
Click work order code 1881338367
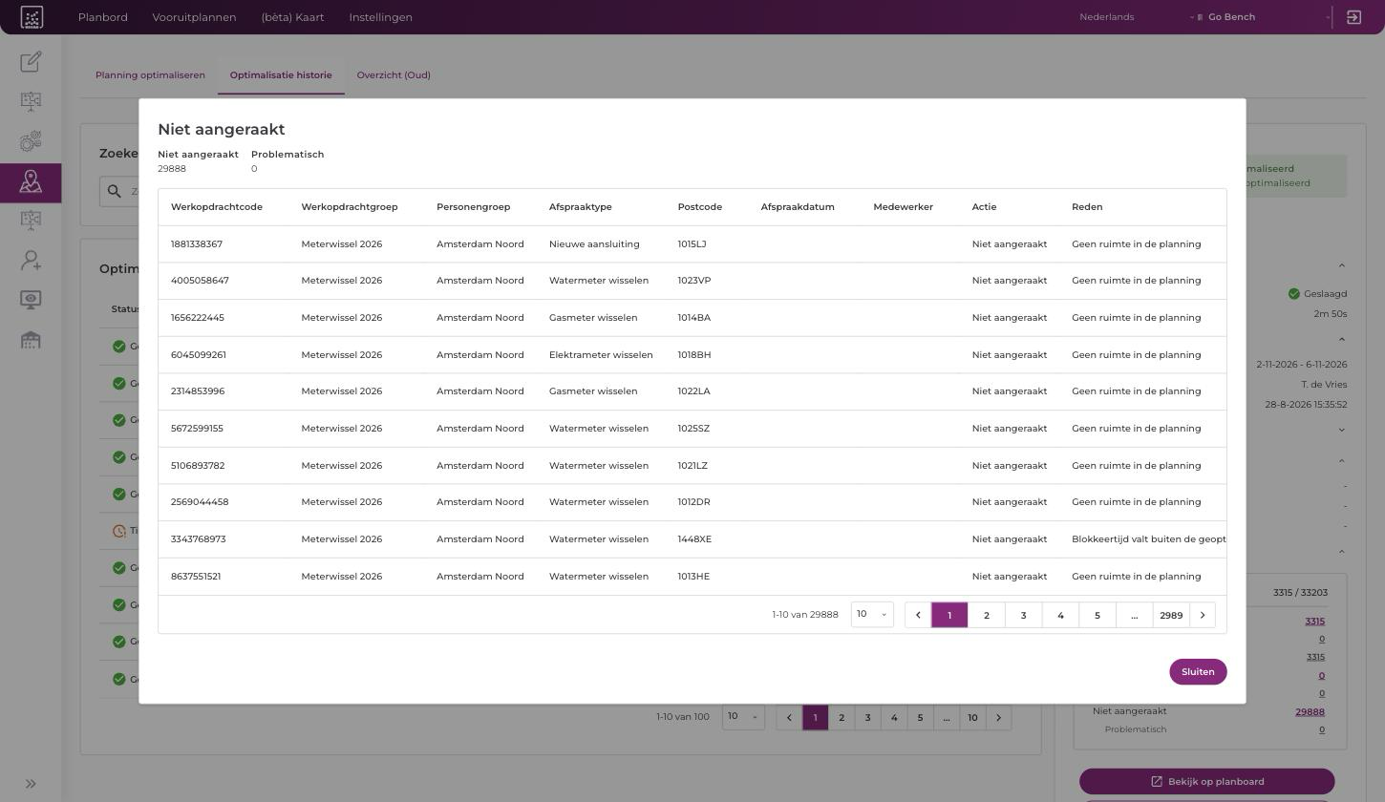[197, 244]
